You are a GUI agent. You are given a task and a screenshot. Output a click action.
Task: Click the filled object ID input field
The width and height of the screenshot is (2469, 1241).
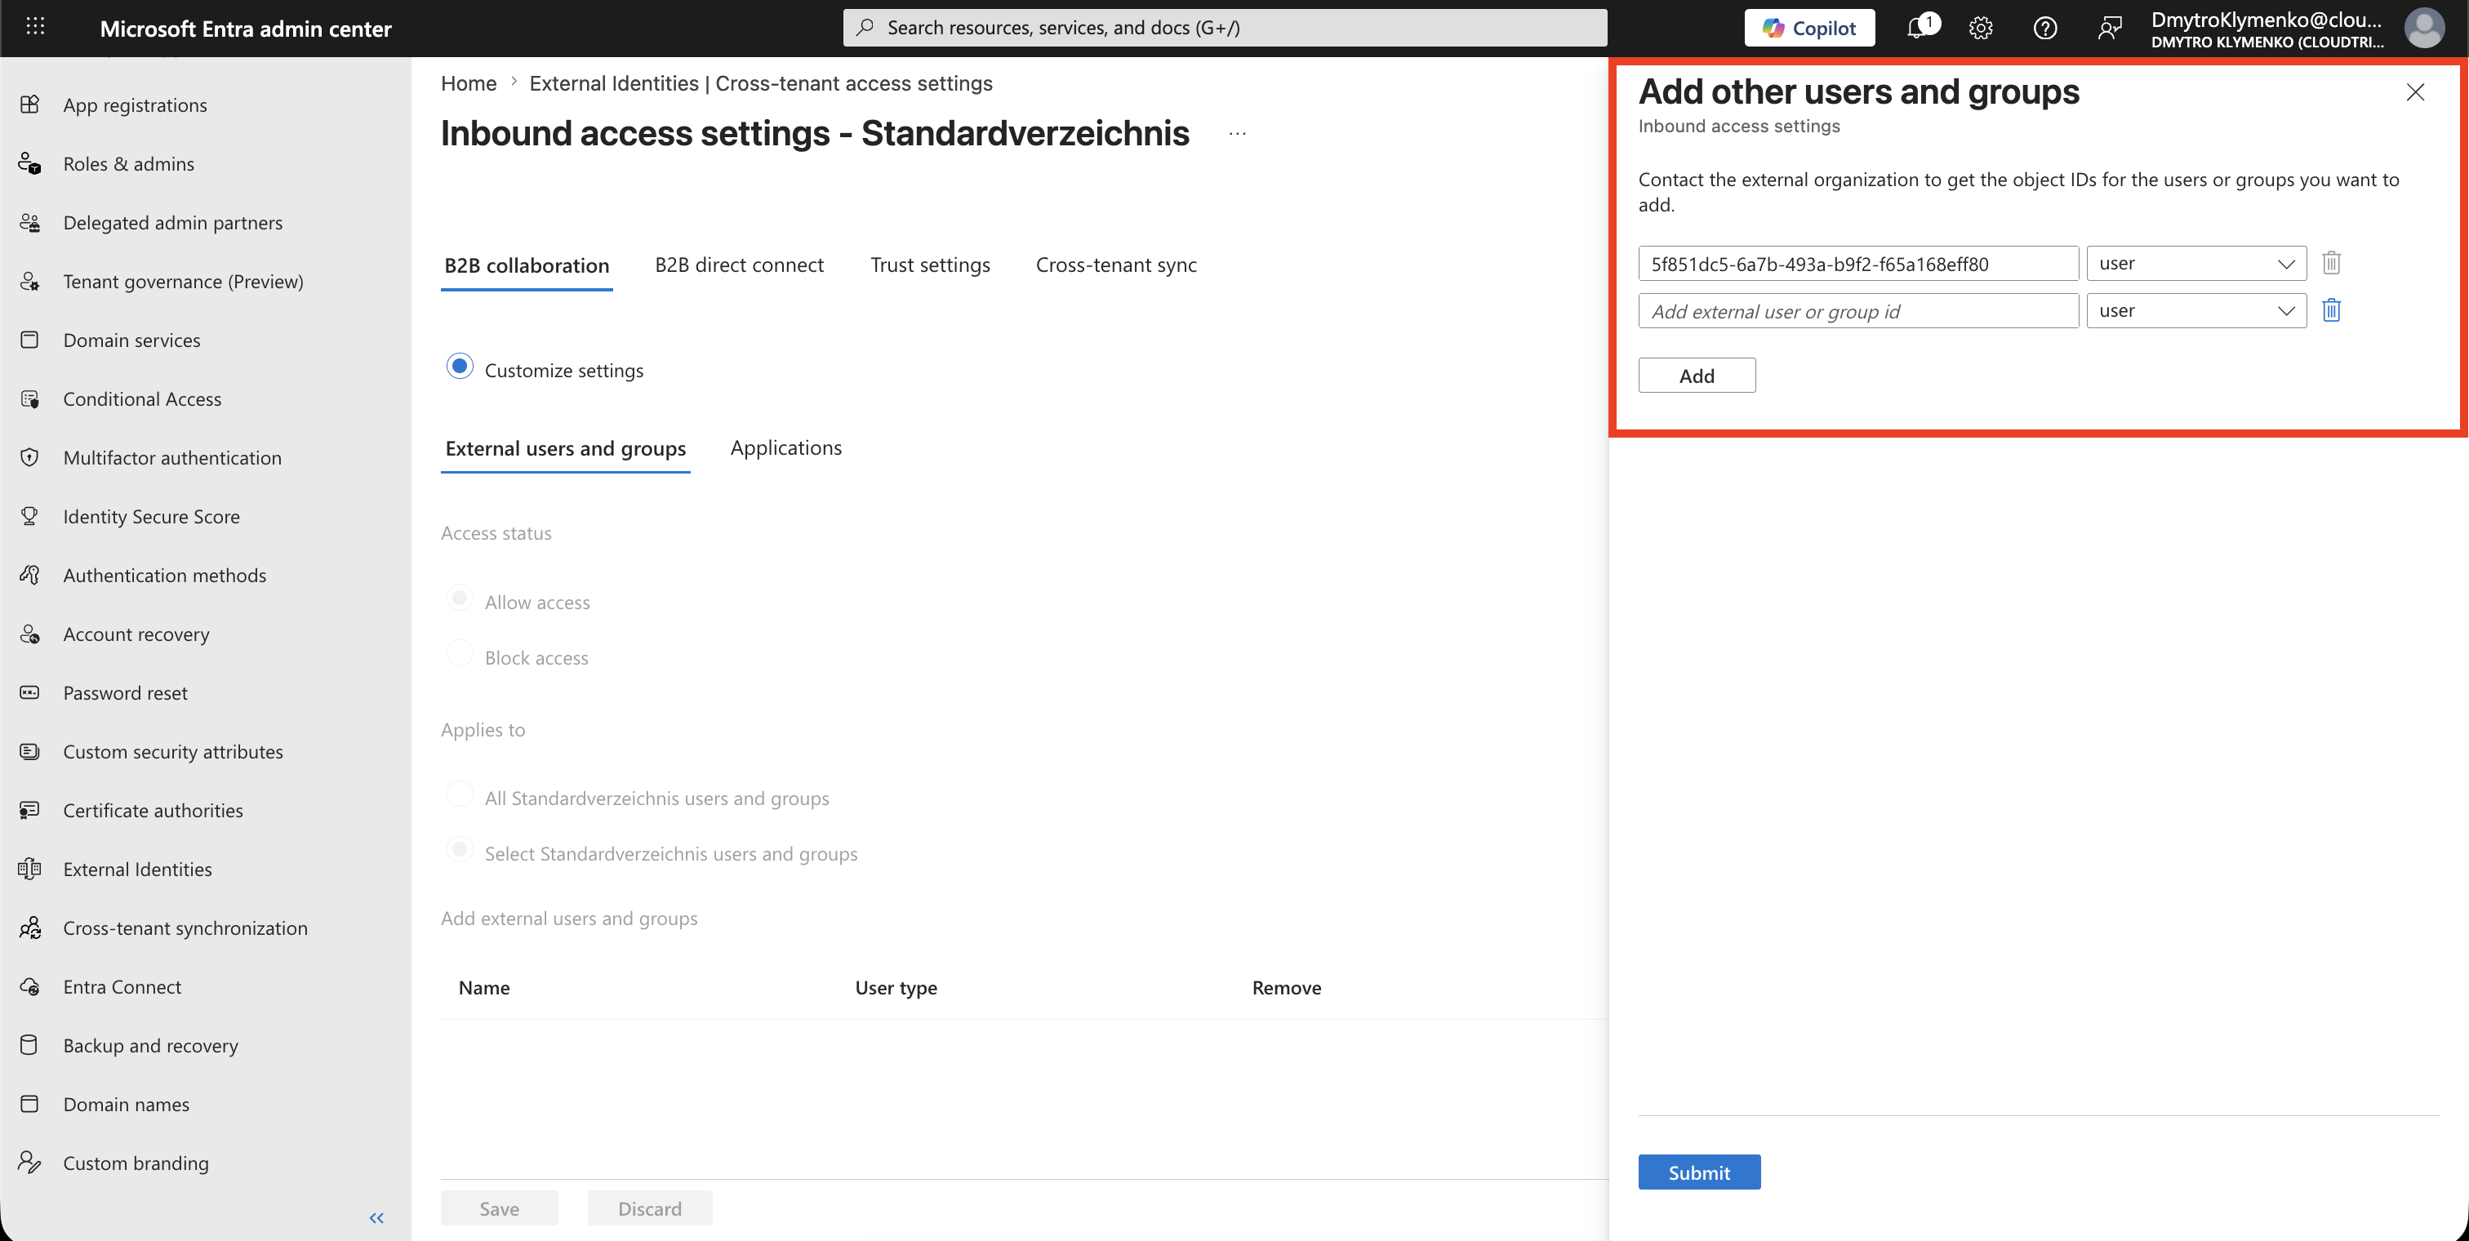(1857, 264)
